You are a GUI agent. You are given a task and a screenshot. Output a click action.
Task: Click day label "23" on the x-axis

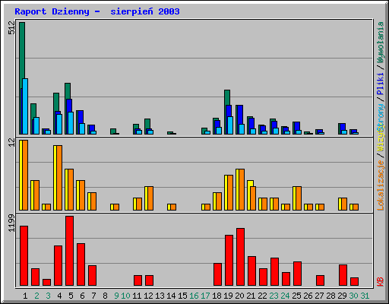274,296
